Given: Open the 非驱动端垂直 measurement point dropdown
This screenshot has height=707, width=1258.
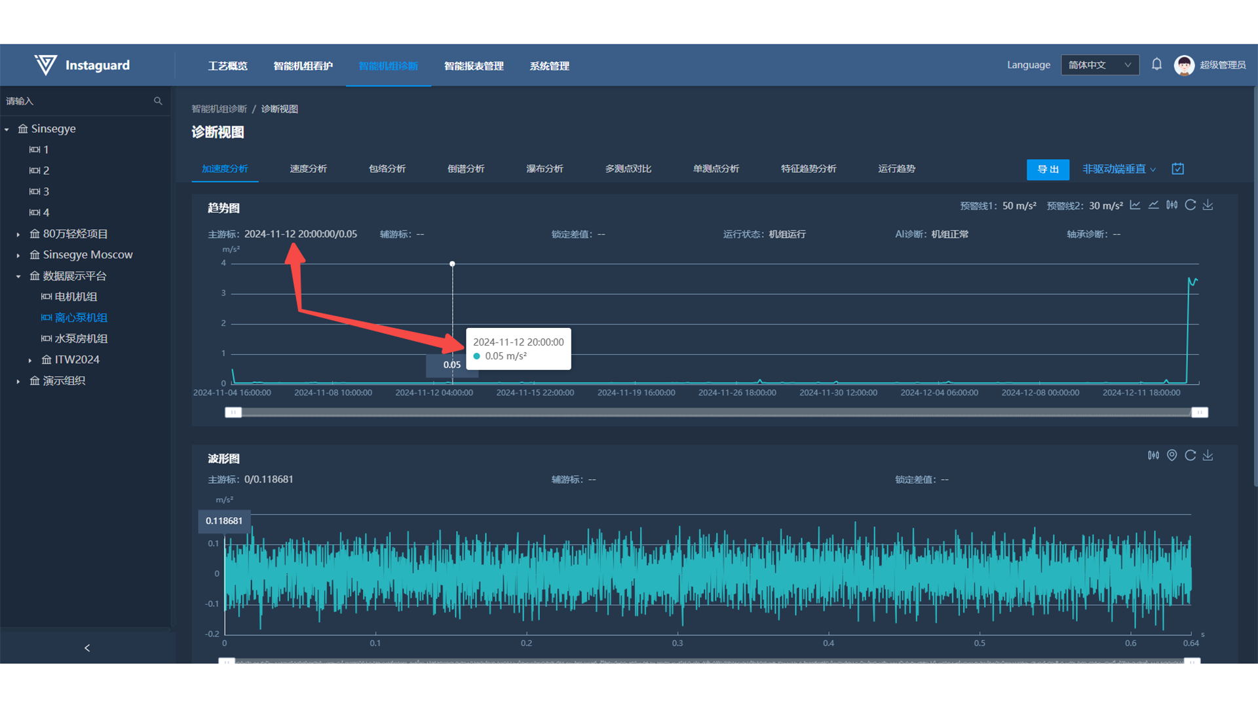Looking at the screenshot, I should pos(1119,169).
